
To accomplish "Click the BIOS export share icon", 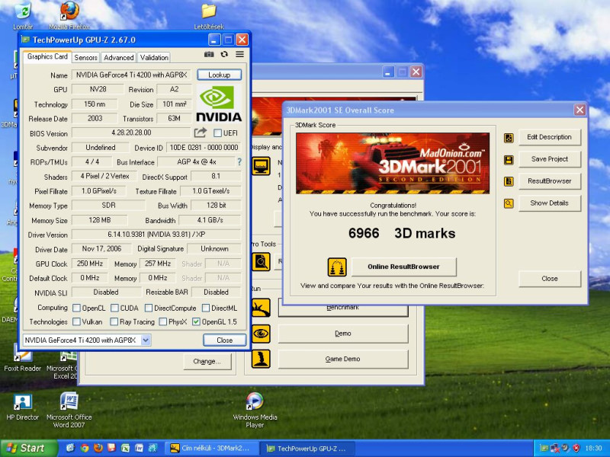I will pyautogui.click(x=200, y=133).
